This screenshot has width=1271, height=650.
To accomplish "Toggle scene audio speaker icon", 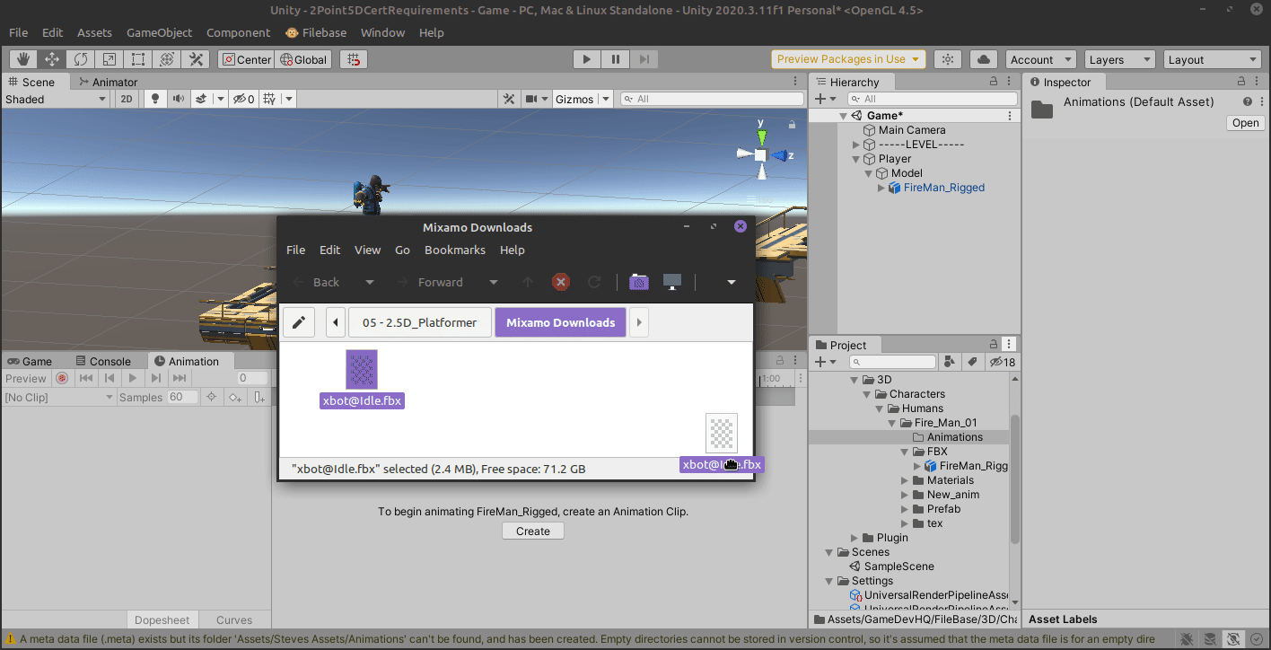I will (178, 99).
